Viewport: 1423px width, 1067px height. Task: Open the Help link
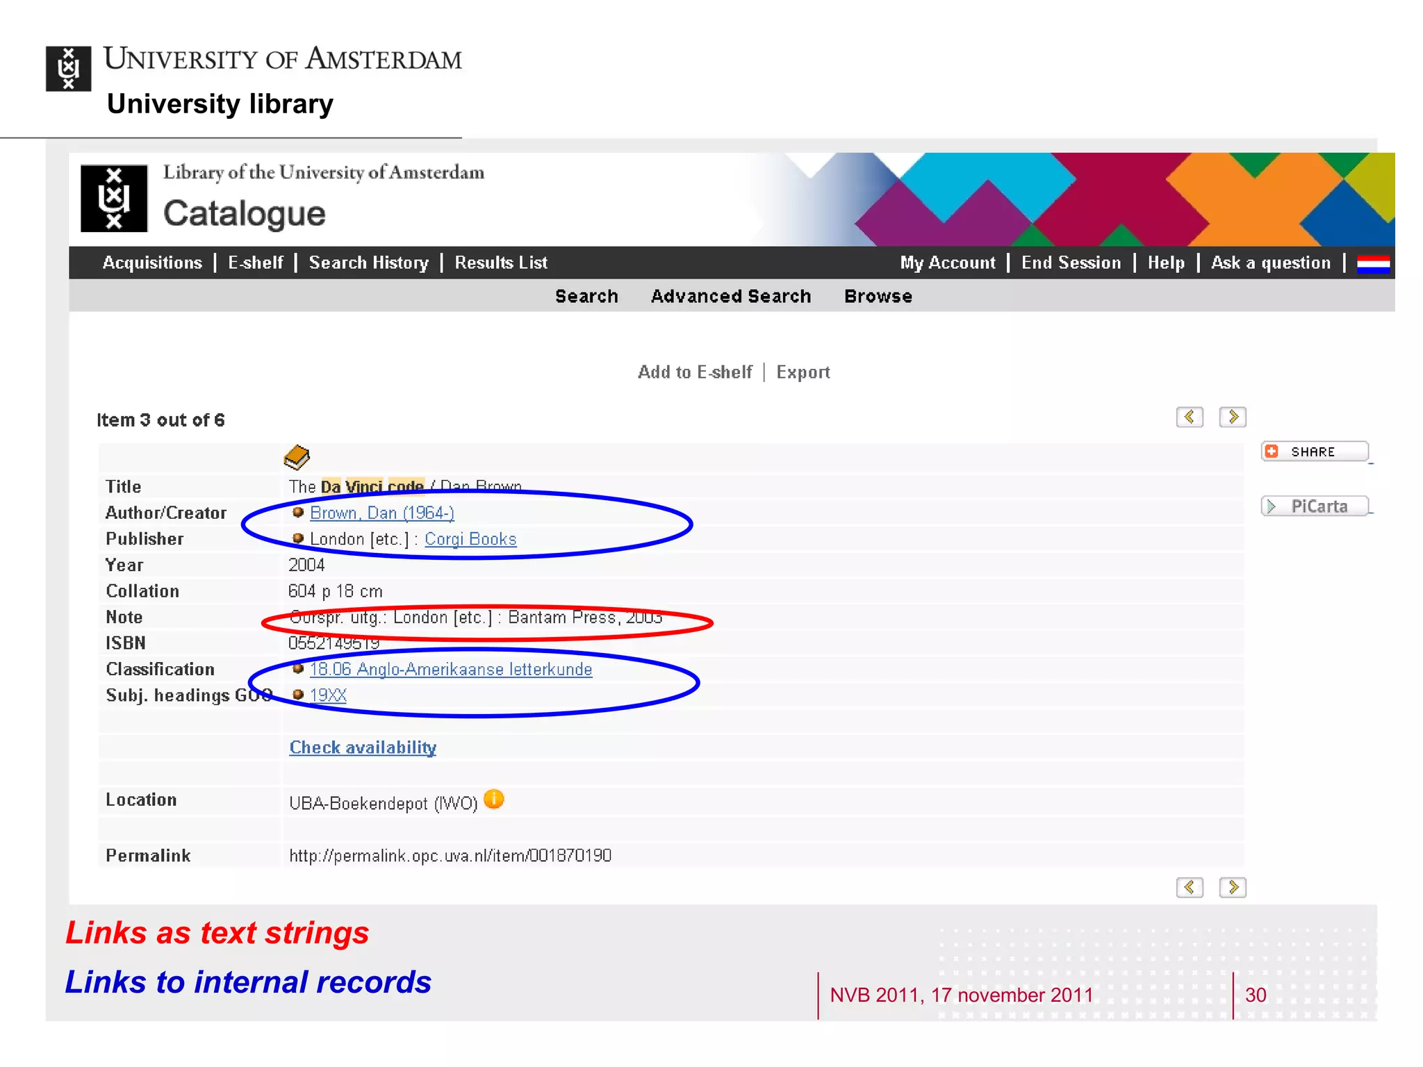coord(1166,263)
